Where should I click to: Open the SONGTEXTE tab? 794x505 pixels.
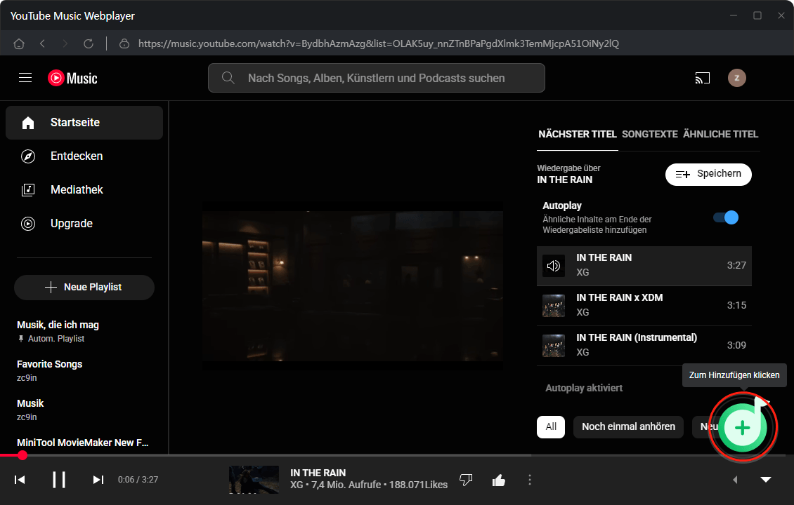650,134
